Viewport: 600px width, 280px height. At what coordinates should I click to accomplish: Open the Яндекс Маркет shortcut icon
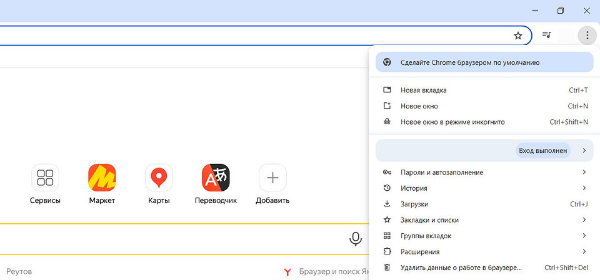(x=102, y=178)
